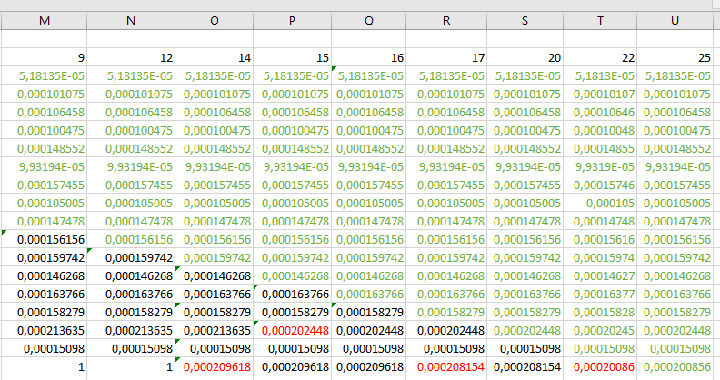Select 0,000163766 in column P
The width and height of the screenshot is (720, 380).
pos(292,295)
